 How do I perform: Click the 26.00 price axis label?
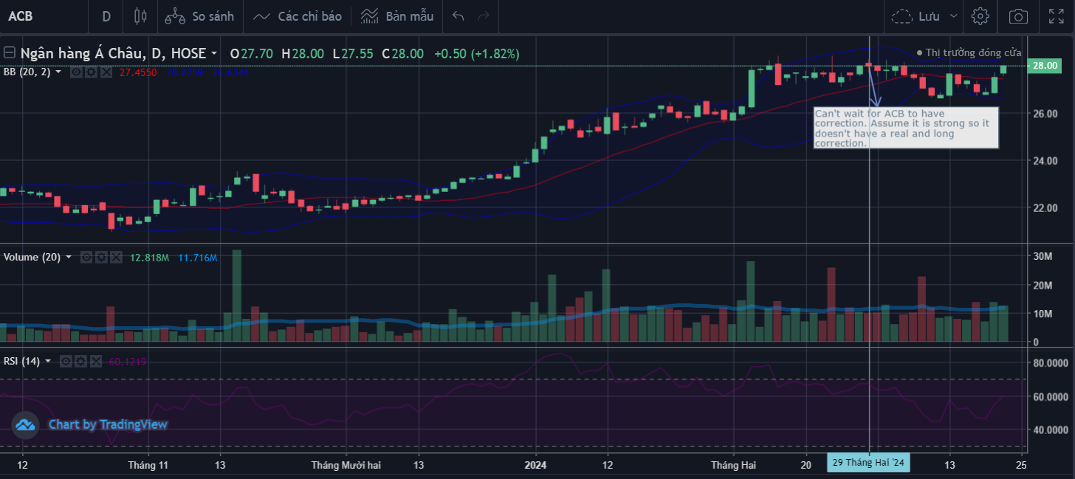1045,114
